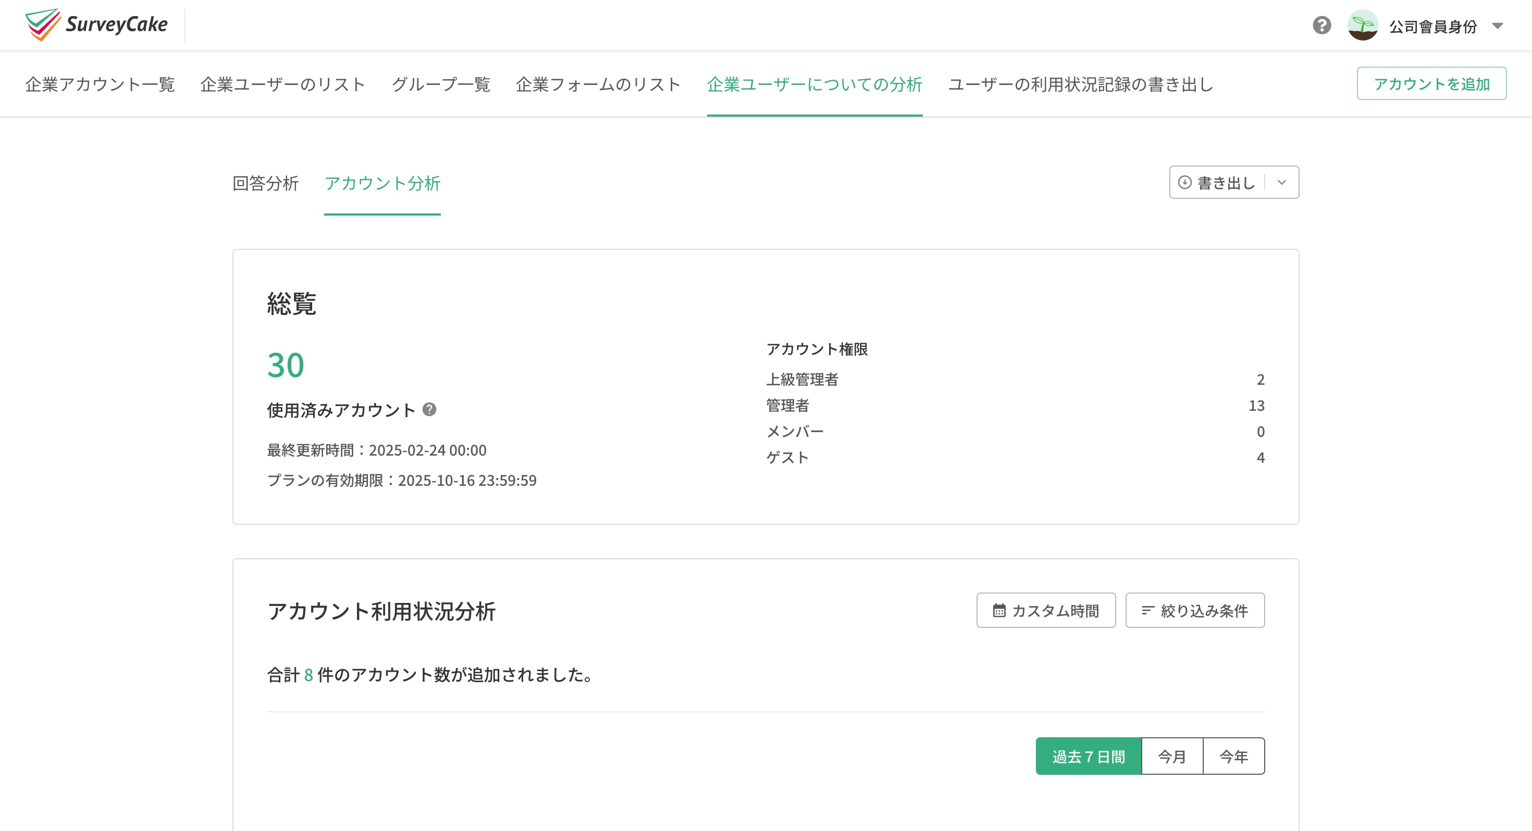Click the tooltip icon beside 使用済みアカウント
Viewport: 1532px width, 831px height.
(429, 409)
